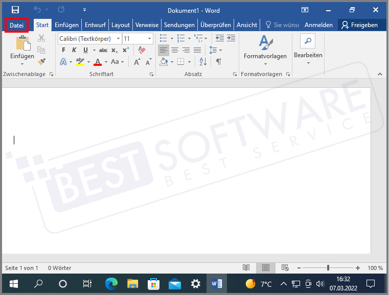Image resolution: width=389 pixels, height=295 pixels.
Task: Switch to Web Layout view
Action: (x=285, y=268)
